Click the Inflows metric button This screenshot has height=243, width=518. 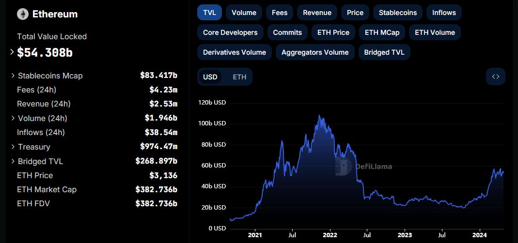click(444, 13)
